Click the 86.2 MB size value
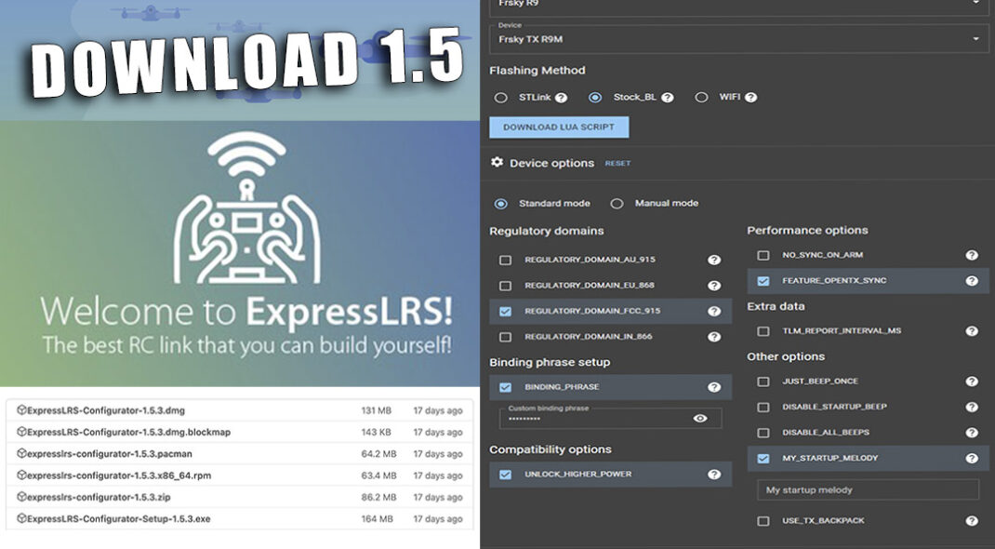The width and height of the screenshot is (995, 549). tap(378, 497)
